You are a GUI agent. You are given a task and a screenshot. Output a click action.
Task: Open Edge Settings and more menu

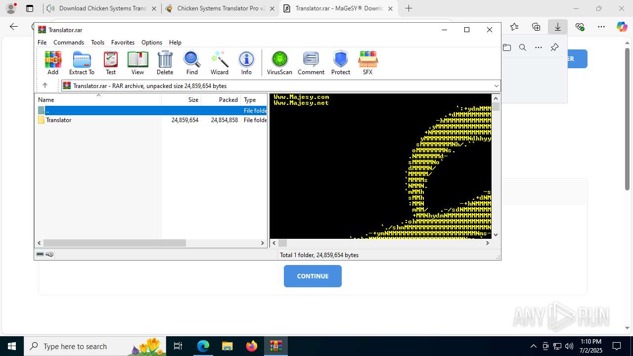[601, 27]
